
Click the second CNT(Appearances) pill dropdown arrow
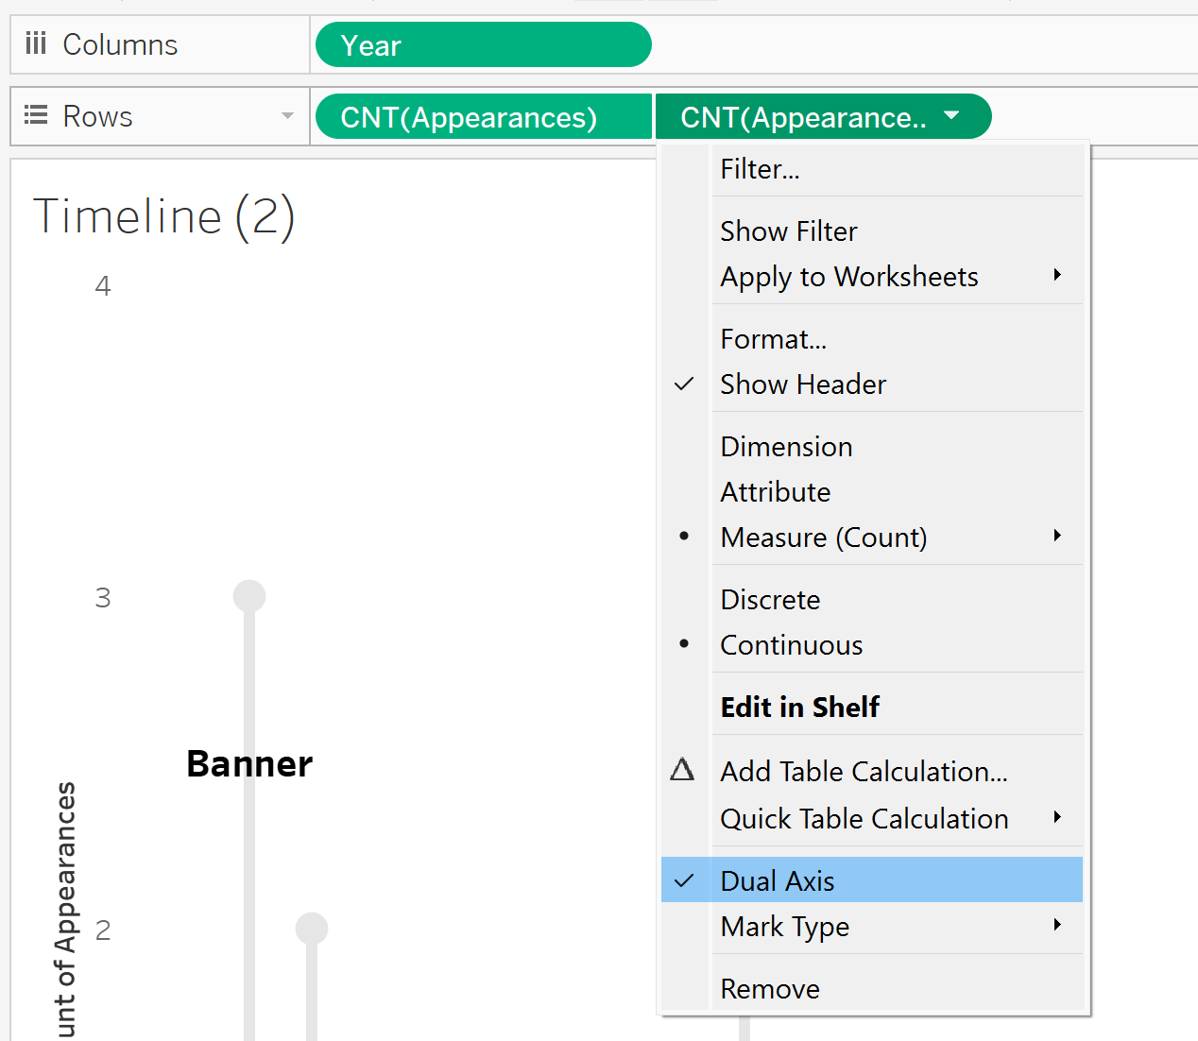pyautogui.click(x=951, y=116)
